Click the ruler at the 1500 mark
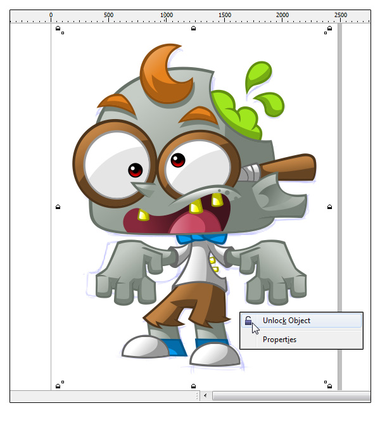This screenshot has width=380, height=427. (x=225, y=15)
